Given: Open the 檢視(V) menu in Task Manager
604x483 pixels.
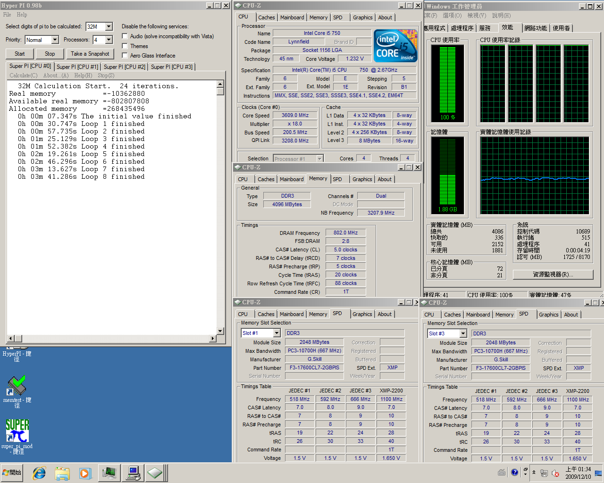Looking at the screenshot, I should pyautogui.click(x=477, y=16).
